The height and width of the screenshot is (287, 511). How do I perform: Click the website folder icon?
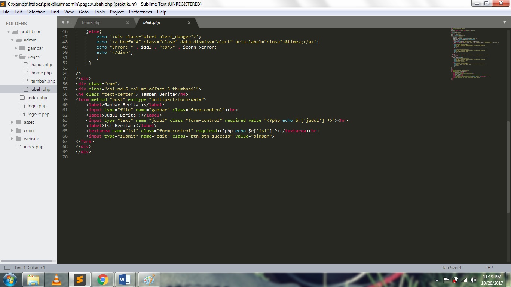pyautogui.click(x=19, y=139)
